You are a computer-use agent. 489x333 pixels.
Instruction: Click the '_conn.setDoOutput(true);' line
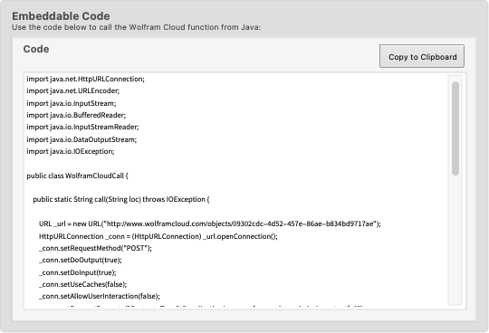(x=81, y=260)
